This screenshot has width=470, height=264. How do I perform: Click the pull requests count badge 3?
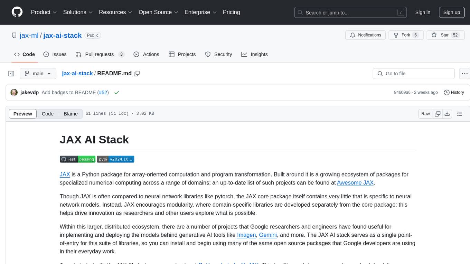point(121,54)
